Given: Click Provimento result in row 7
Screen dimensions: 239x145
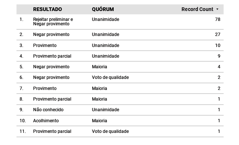Looking at the screenshot, I should point(45,88).
